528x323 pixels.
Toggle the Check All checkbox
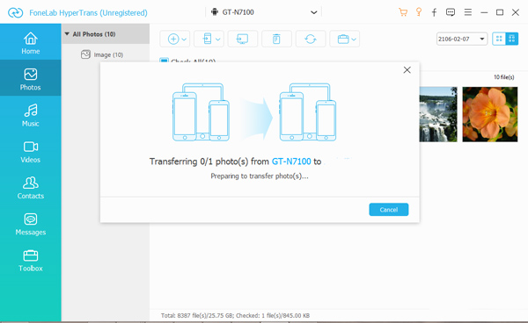[164, 61]
